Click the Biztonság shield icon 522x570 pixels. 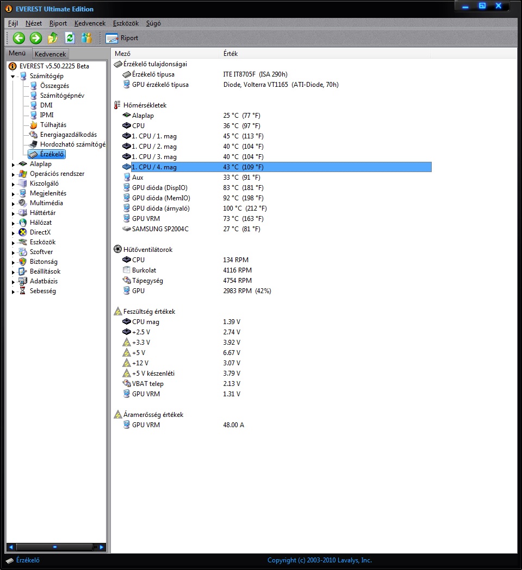tap(23, 262)
